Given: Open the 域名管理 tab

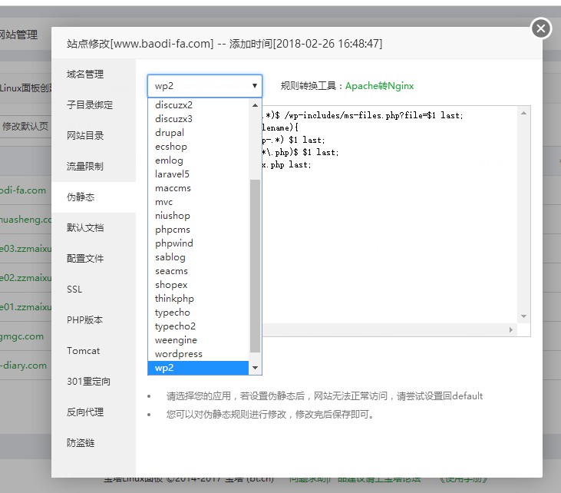Looking at the screenshot, I should point(84,74).
